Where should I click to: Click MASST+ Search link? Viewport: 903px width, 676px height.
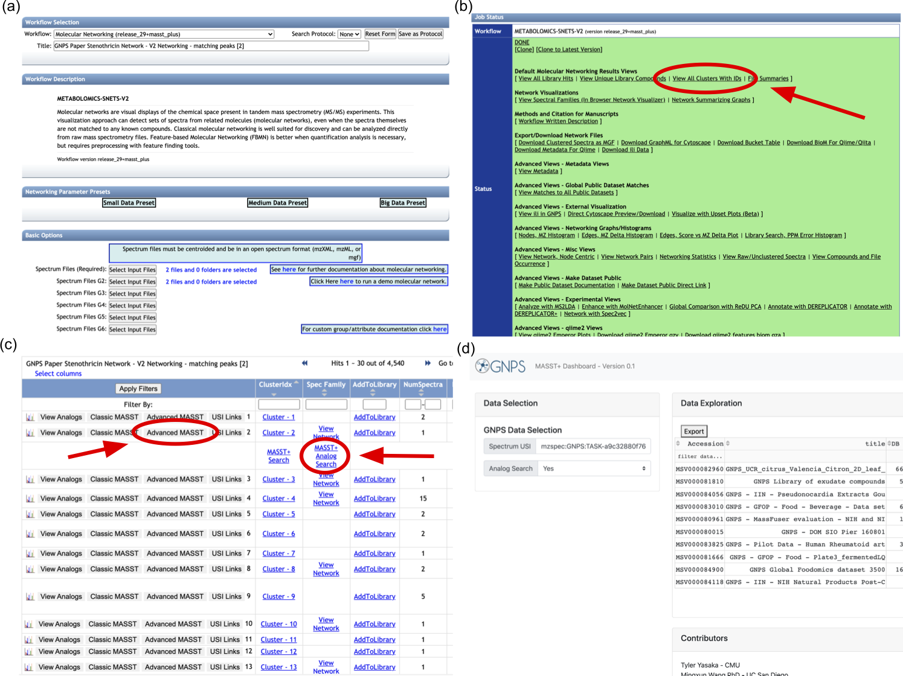click(278, 456)
